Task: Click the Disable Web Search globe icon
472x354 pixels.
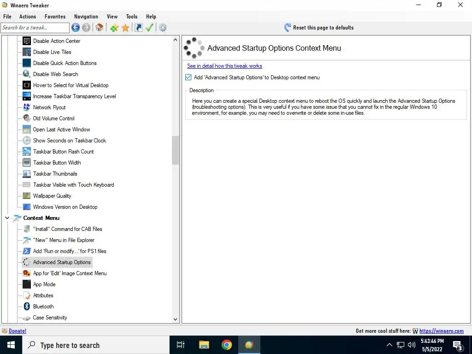Action: pos(26,74)
